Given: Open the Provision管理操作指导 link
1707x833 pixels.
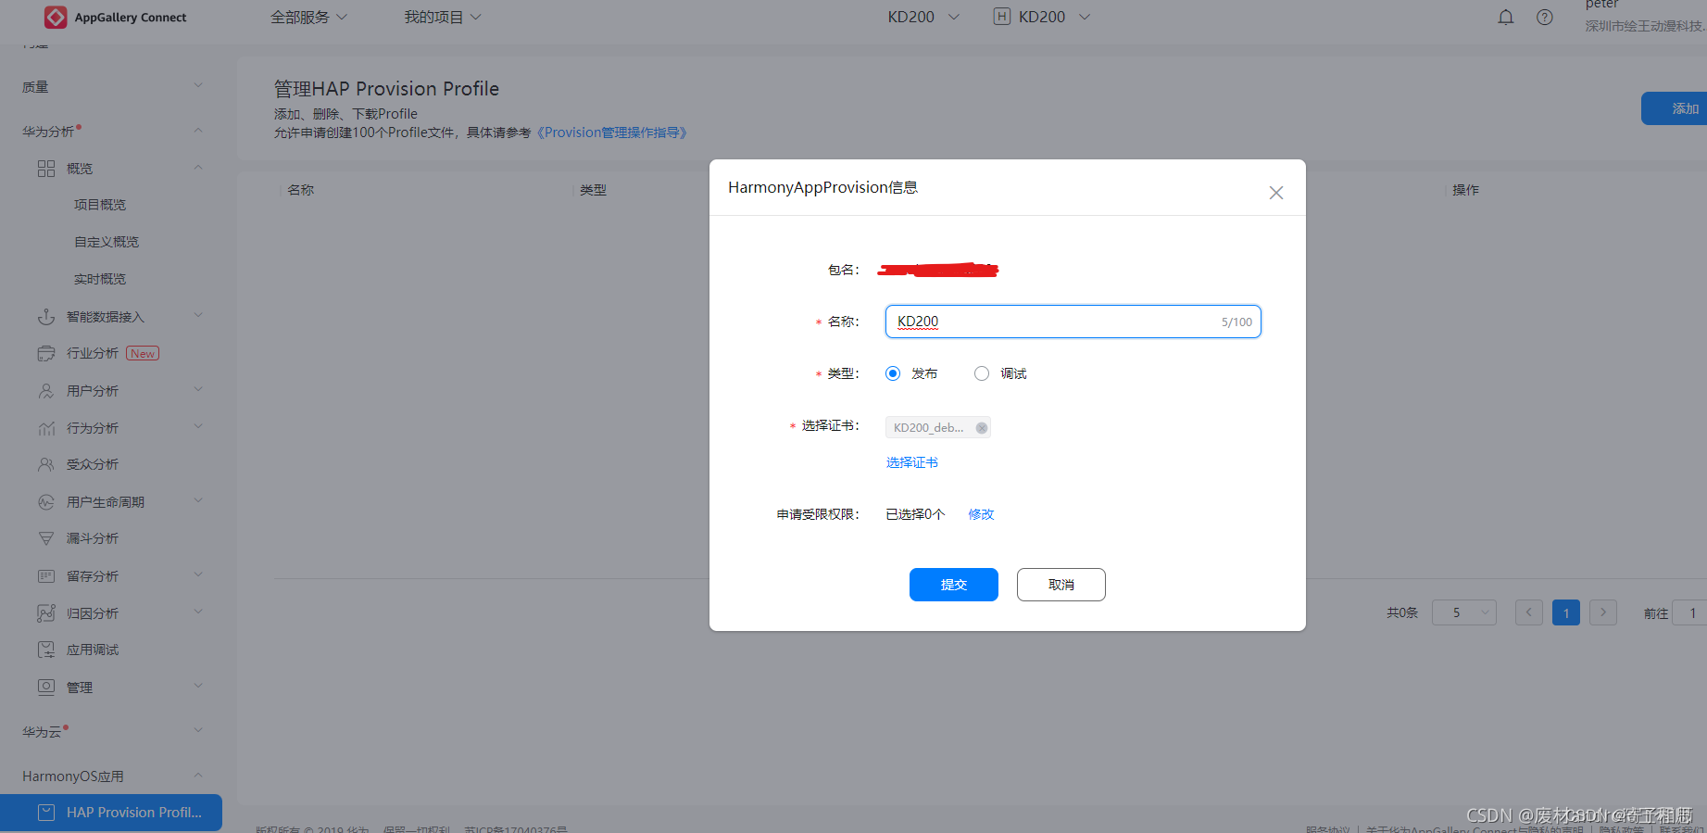Looking at the screenshot, I should click(612, 133).
